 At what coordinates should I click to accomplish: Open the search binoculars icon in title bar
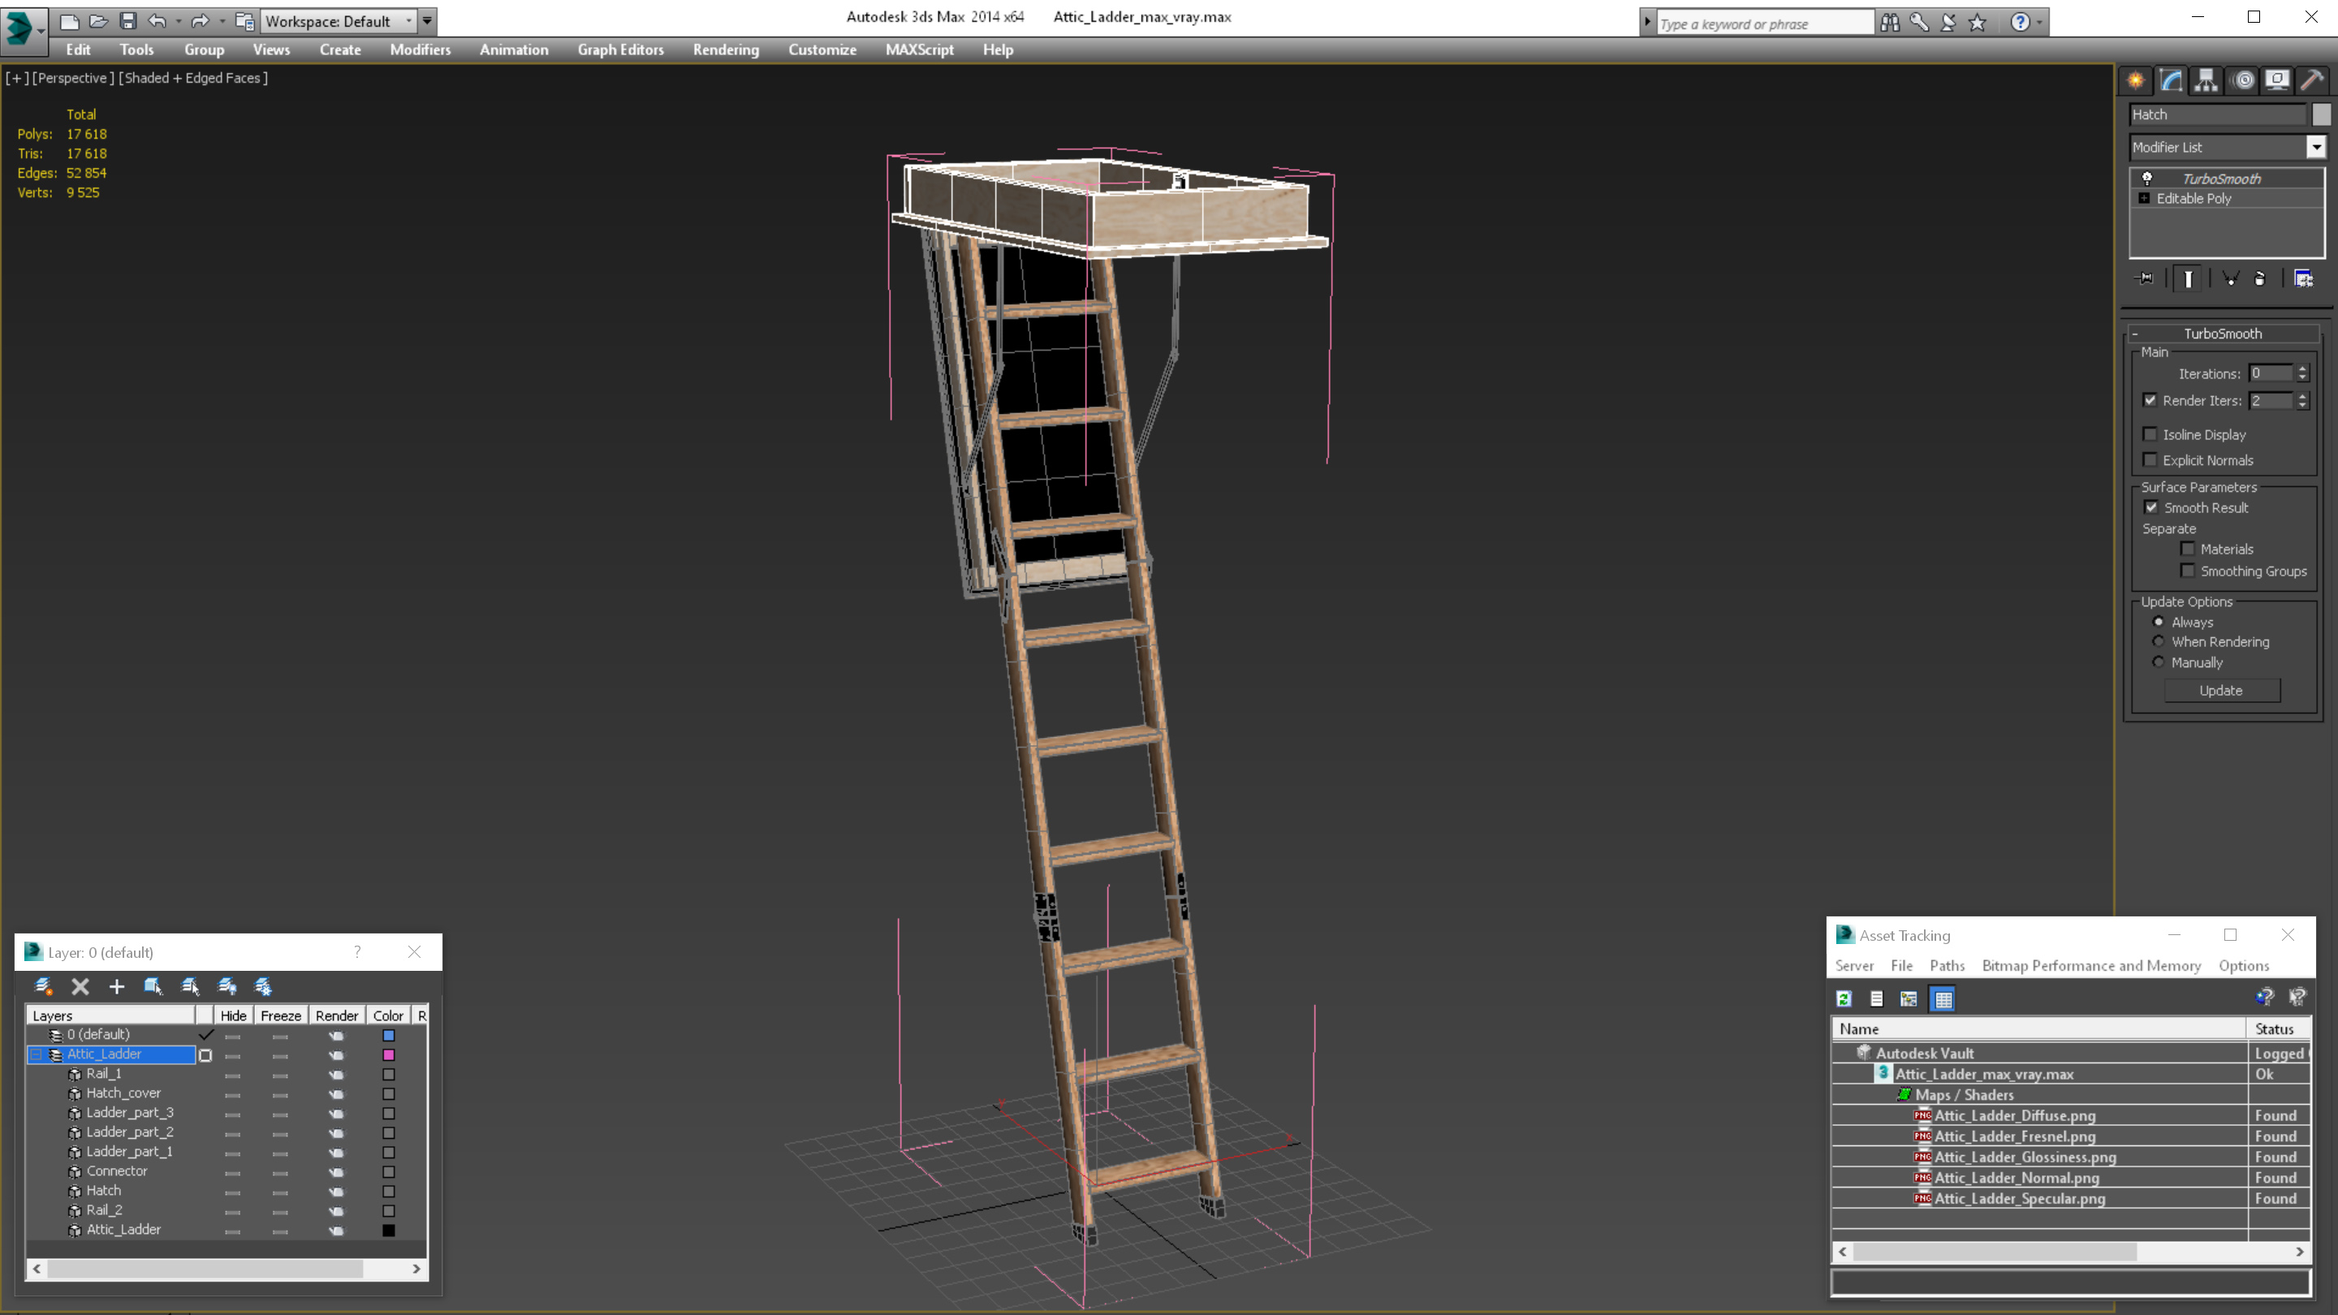pyautogui.click(x=1890, y=23)
